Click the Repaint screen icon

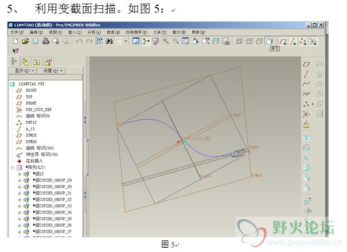(136, 41)
